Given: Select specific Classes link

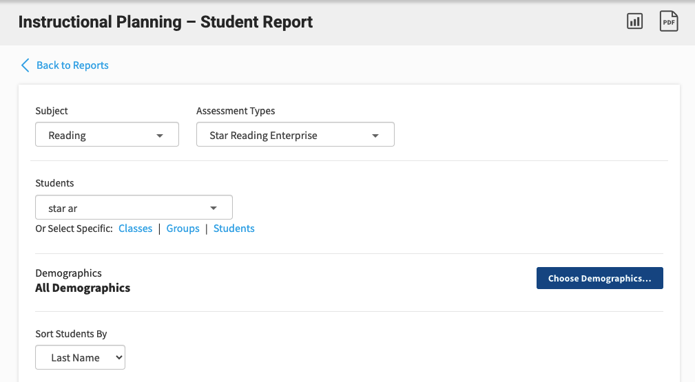Looking at the screenshot, I should [135, 229].
